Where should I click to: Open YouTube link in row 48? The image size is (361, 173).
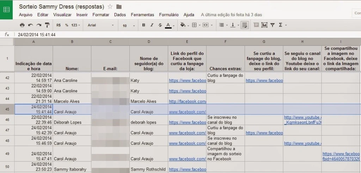tap(303, 143)
